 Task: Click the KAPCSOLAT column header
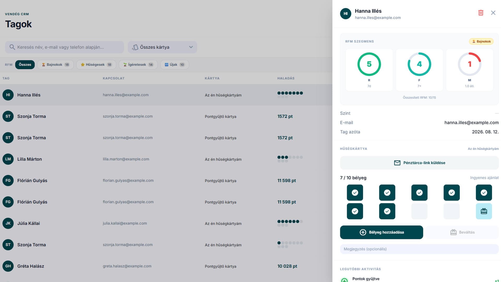click(x=114, y=78)
